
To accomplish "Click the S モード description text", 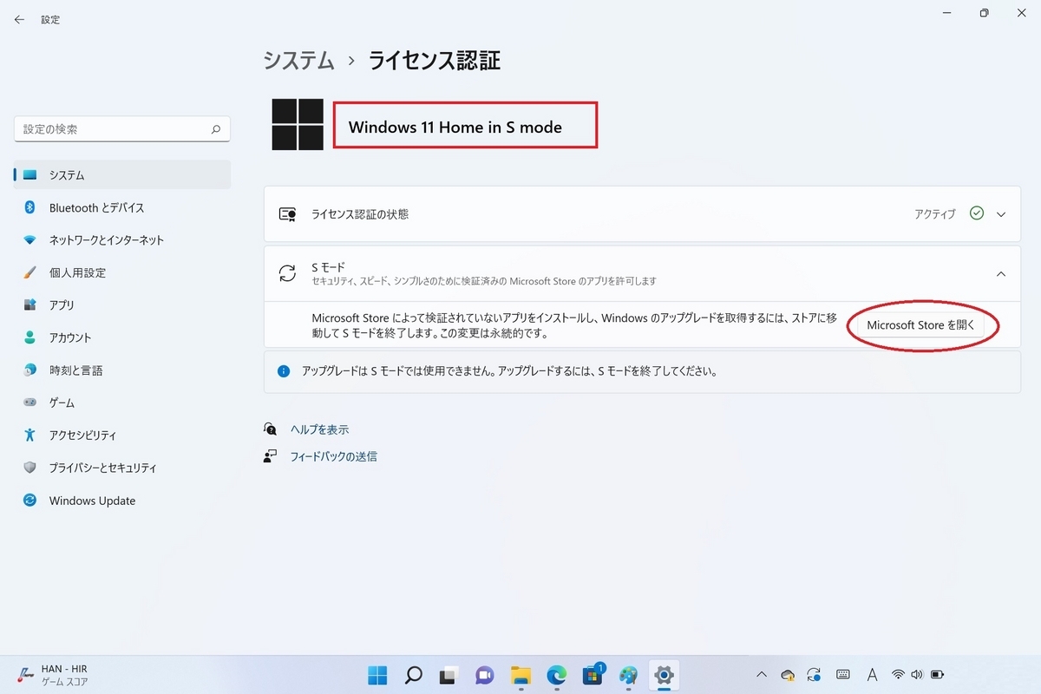I will click(484, 281).
